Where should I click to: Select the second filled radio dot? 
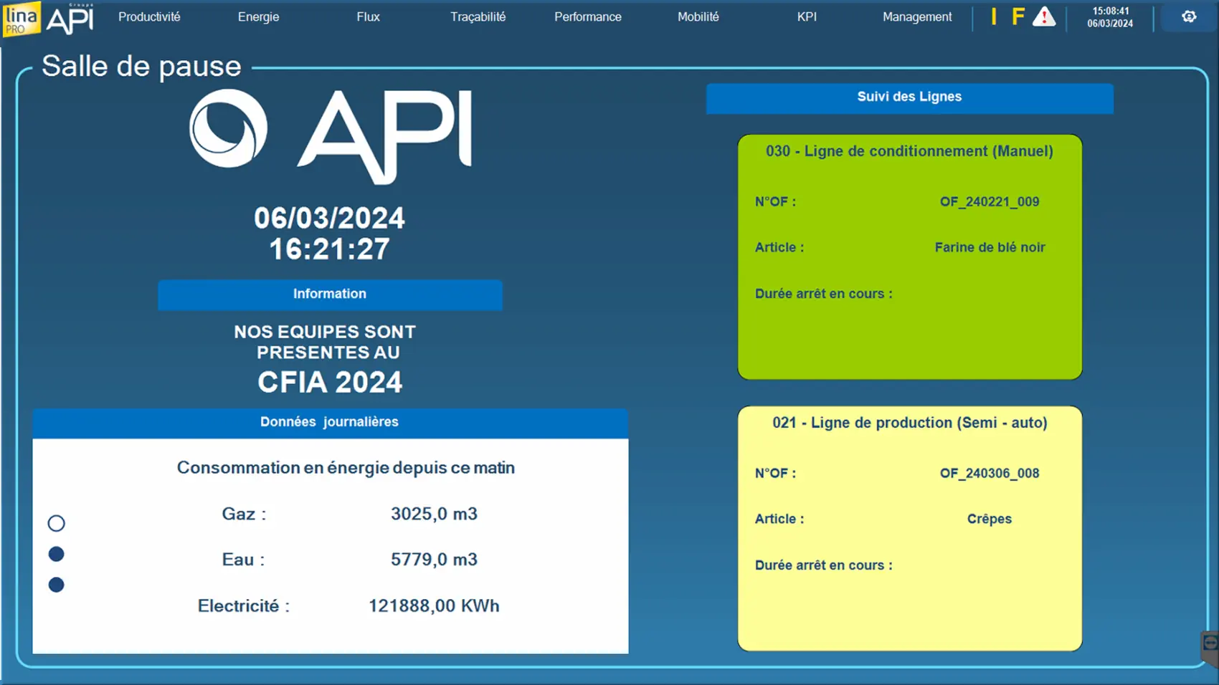(x=56, y=554)
